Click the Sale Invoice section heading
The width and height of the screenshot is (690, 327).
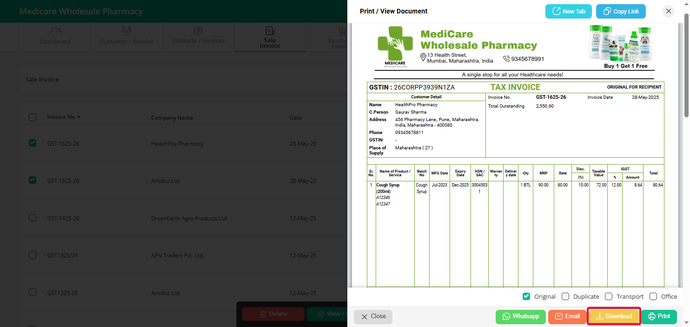42,80
